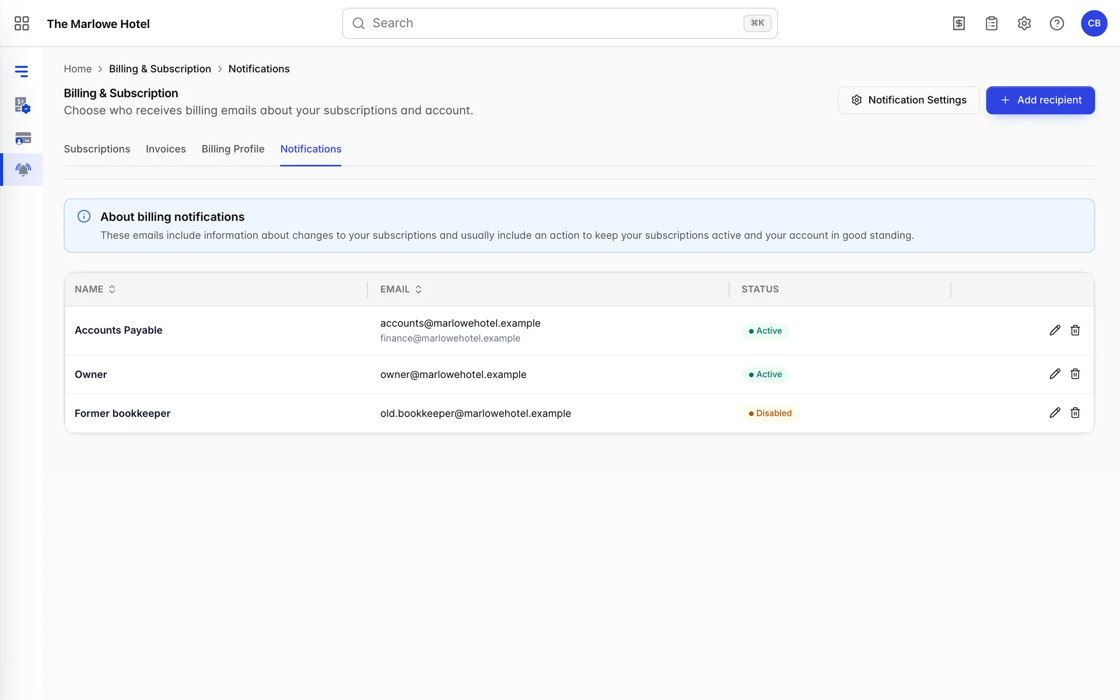Open the settings gear in header
Viewport: 1120px width, 700px height.
click(1024, 23)
